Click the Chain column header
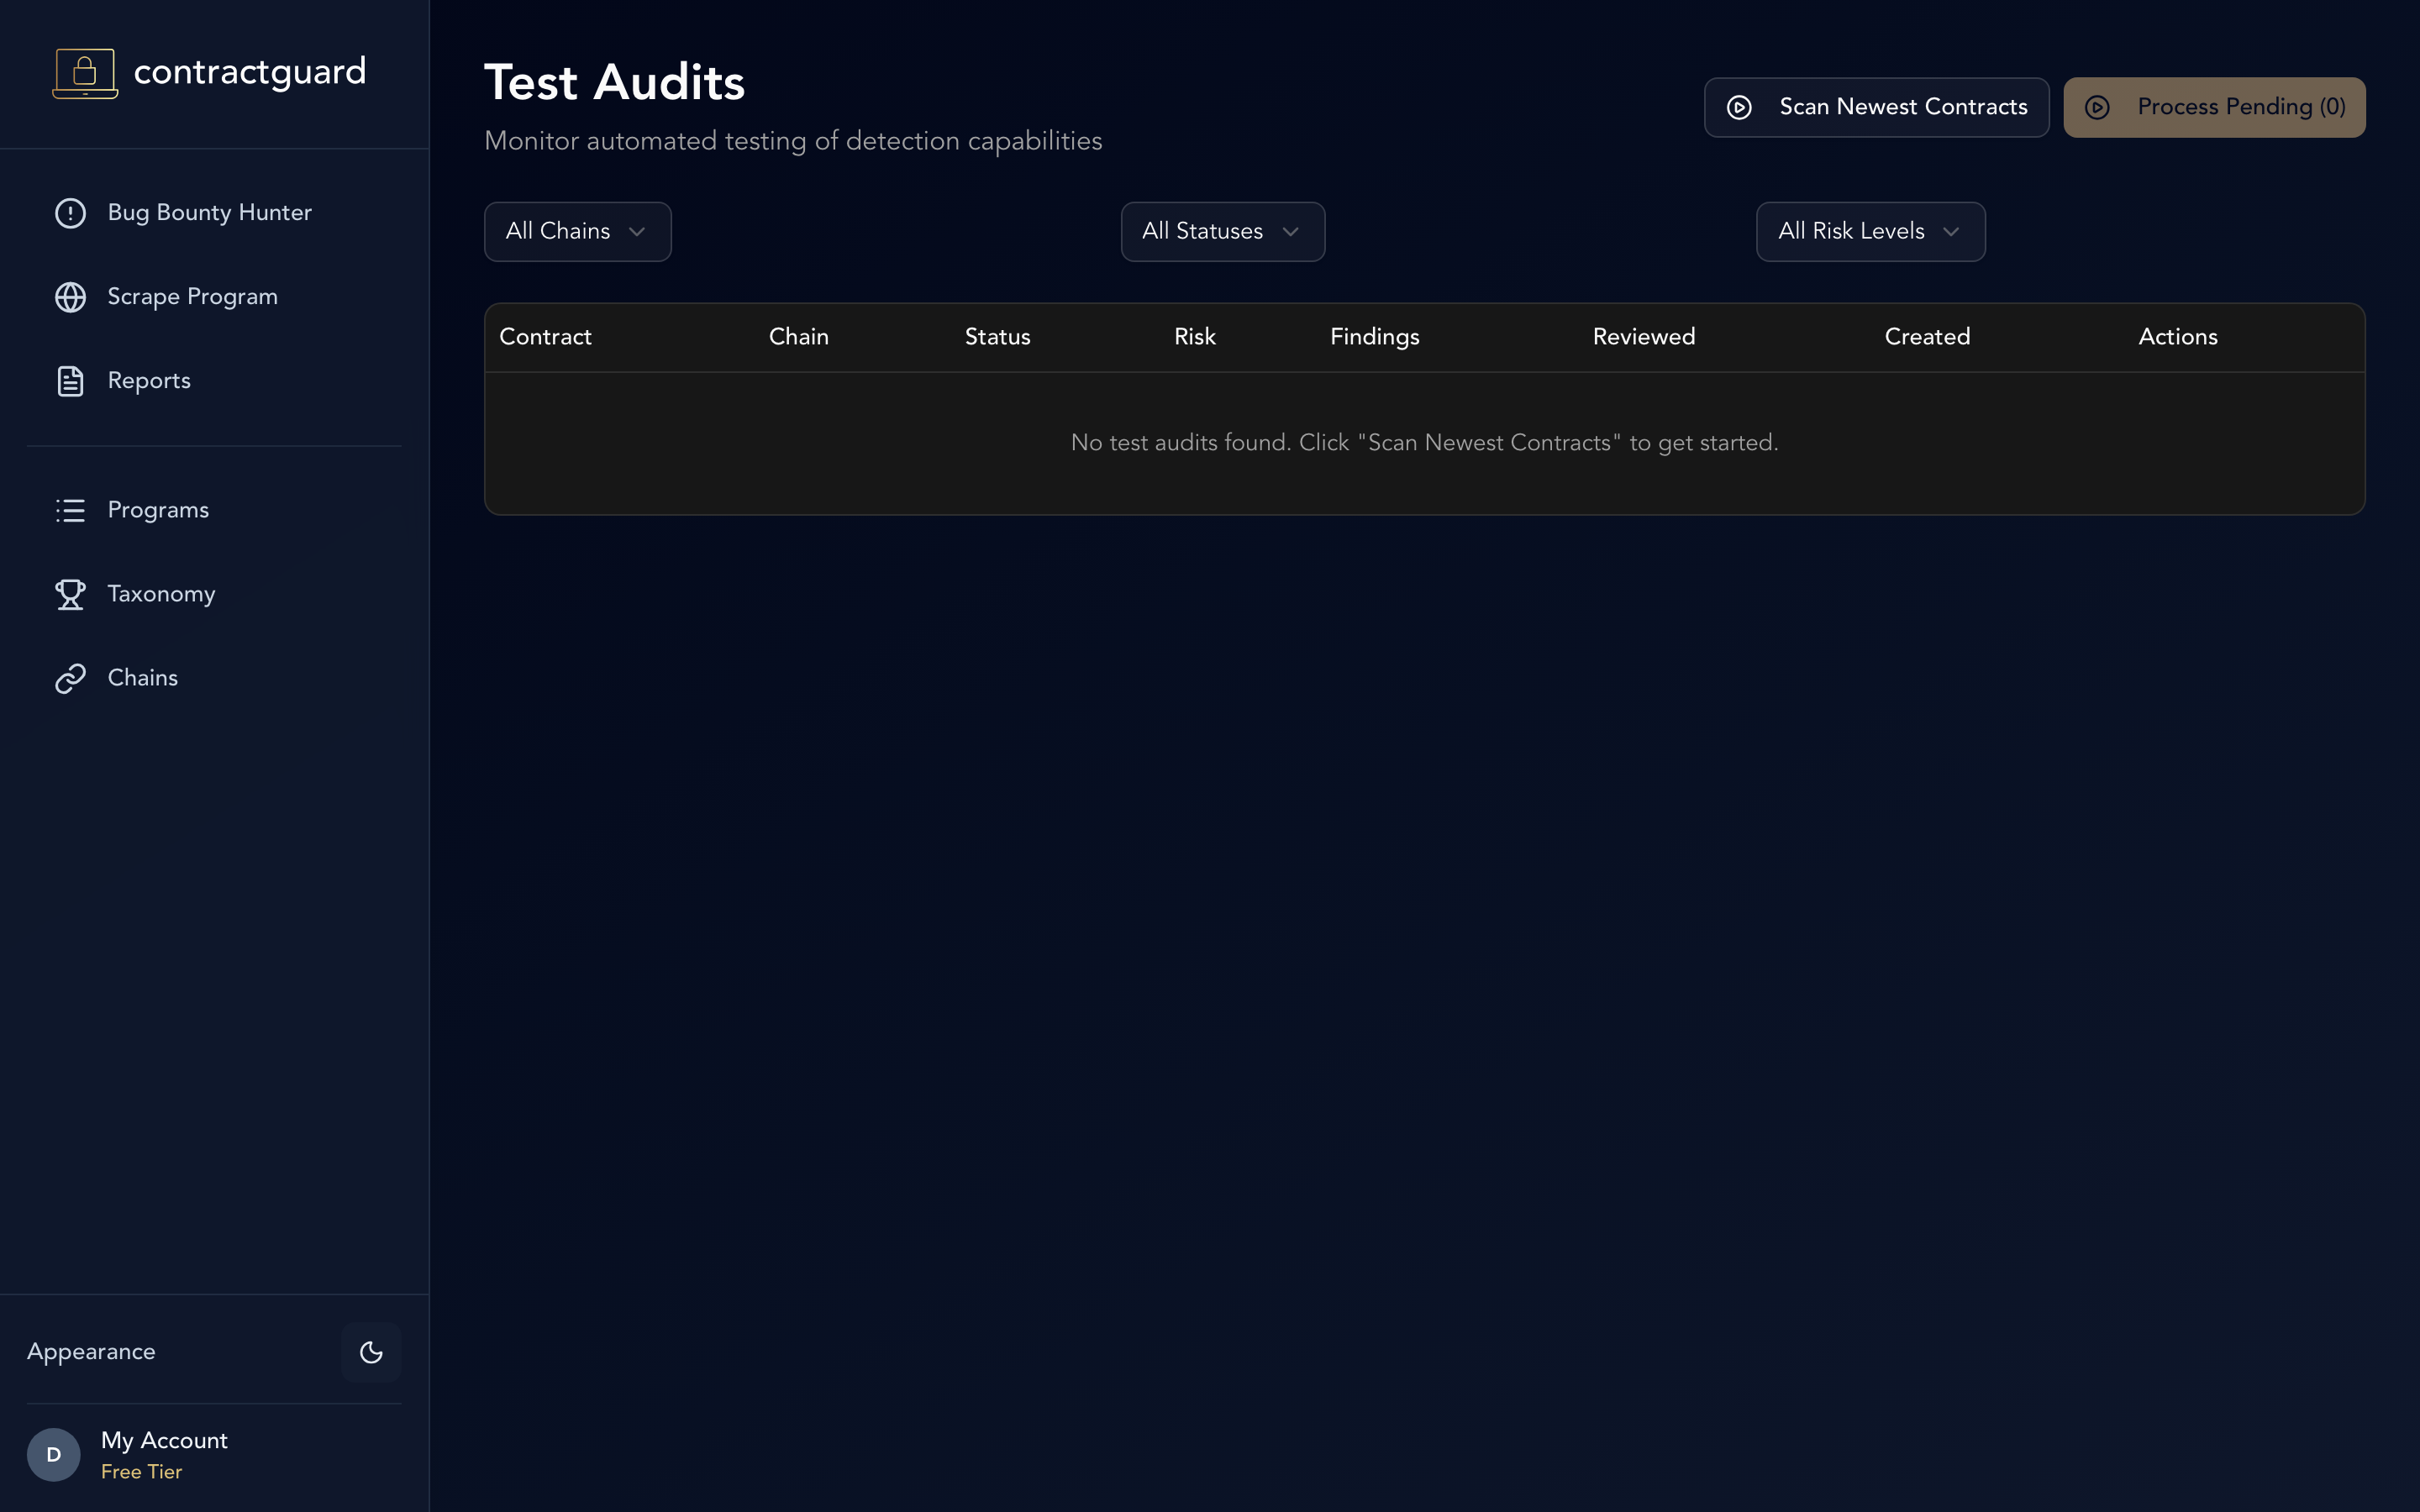The image size is (2420, 1512). (799, 337)
